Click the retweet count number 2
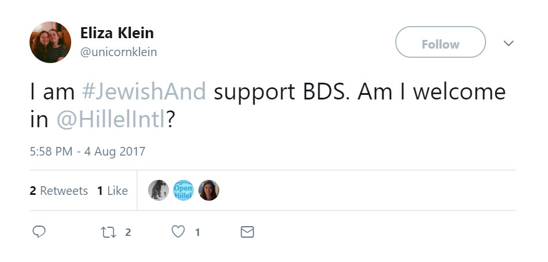Screen dimensions: 548x262 pos(128,233)
